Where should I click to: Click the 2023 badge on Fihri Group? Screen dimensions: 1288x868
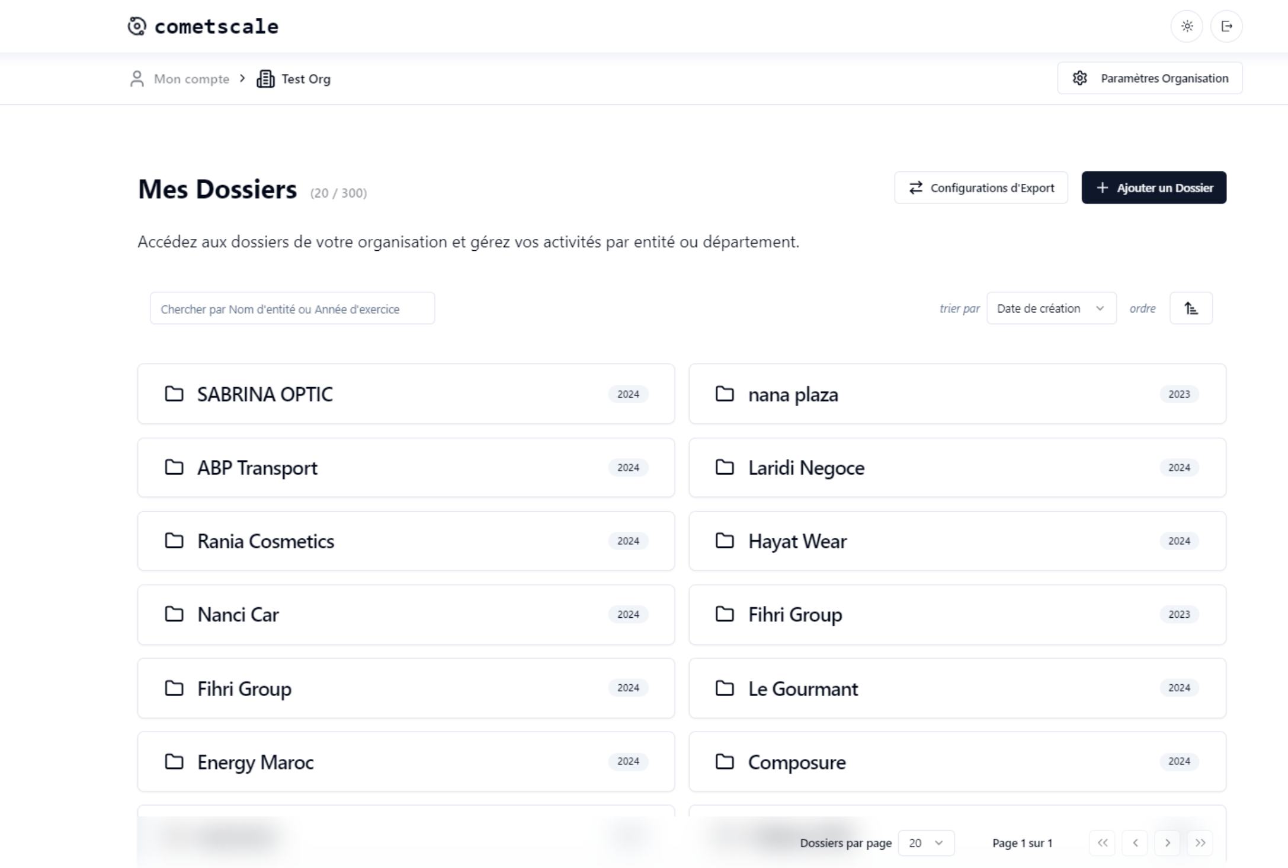click(1178, 614)
